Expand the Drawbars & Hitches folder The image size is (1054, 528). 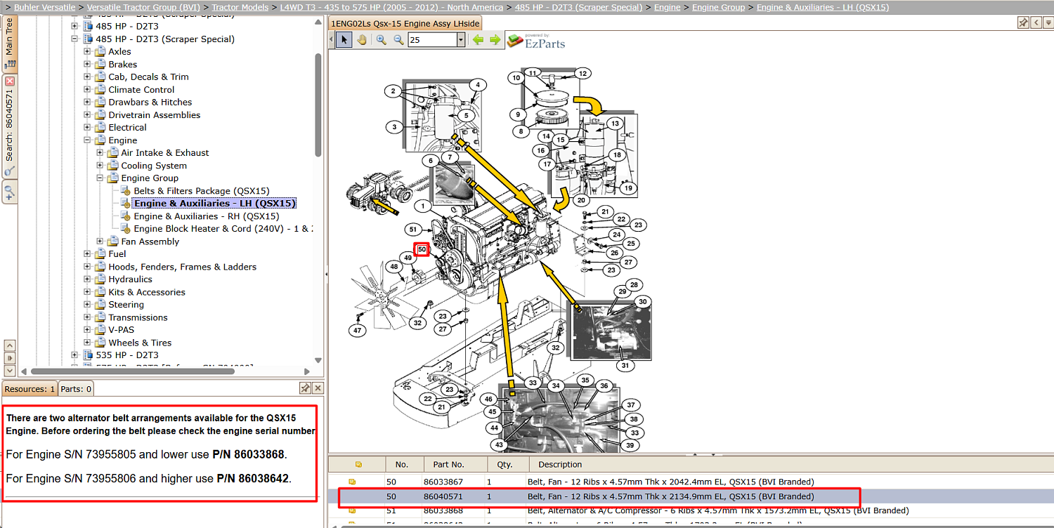pyautogui.click(x=87, y=103)
